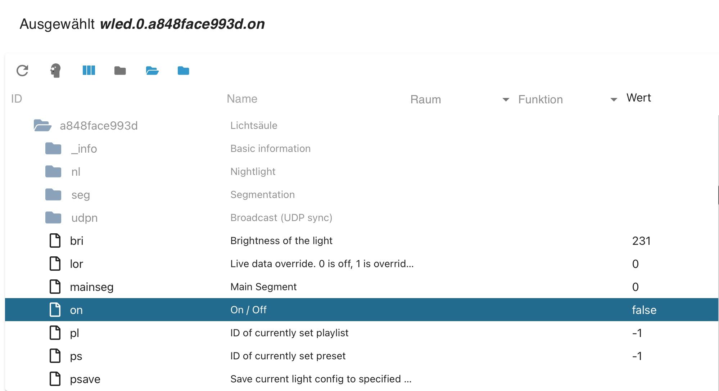Expand the udpn folder
The height and width of the screenshot is (391, 719).
(x=53, y=218)
